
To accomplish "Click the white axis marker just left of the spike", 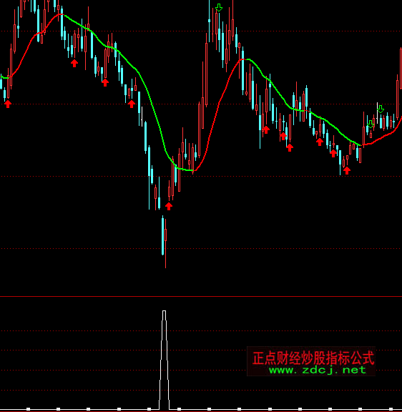I will [149, 409].
